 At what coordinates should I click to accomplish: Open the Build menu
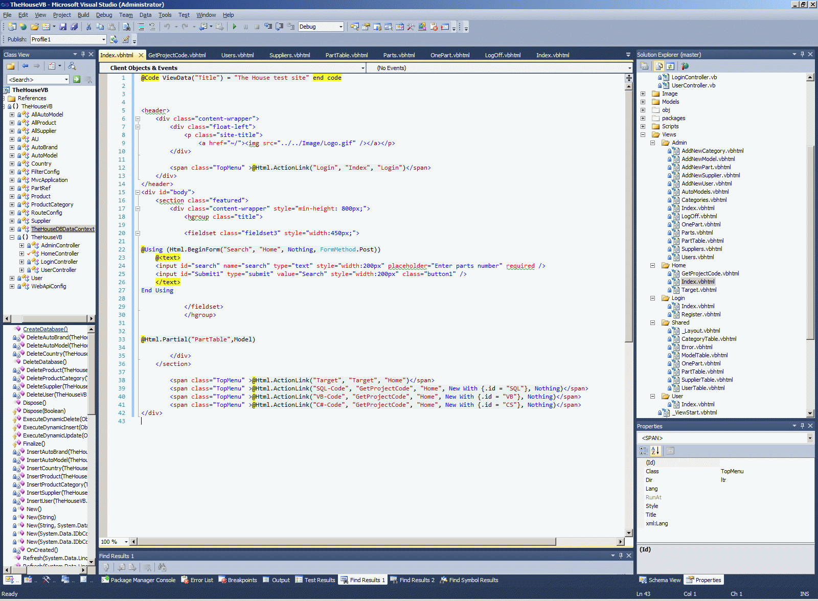tap(83, 15)
